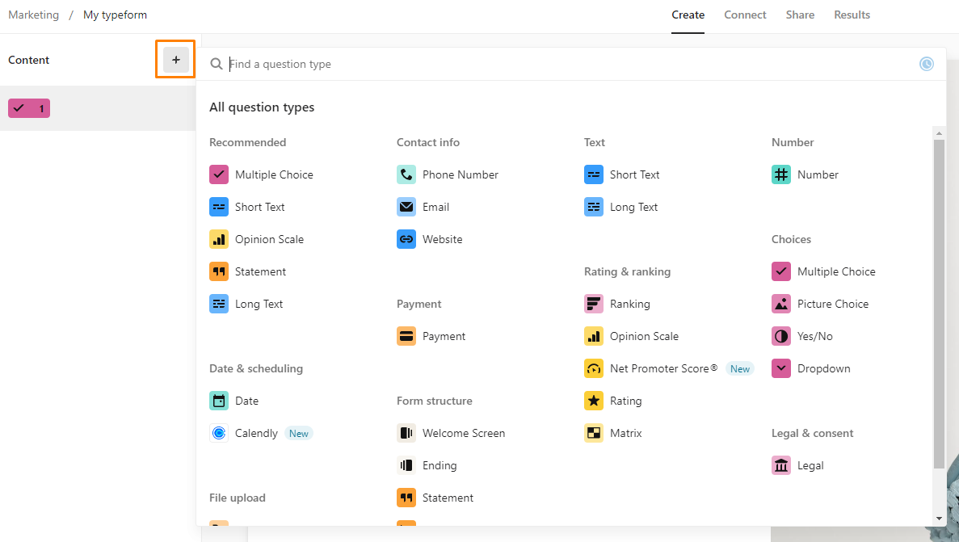Image resolution: width=959 pixels, height=542 pixels.
Task: Add a Phone Number question icon
Action: click(406, 174)
